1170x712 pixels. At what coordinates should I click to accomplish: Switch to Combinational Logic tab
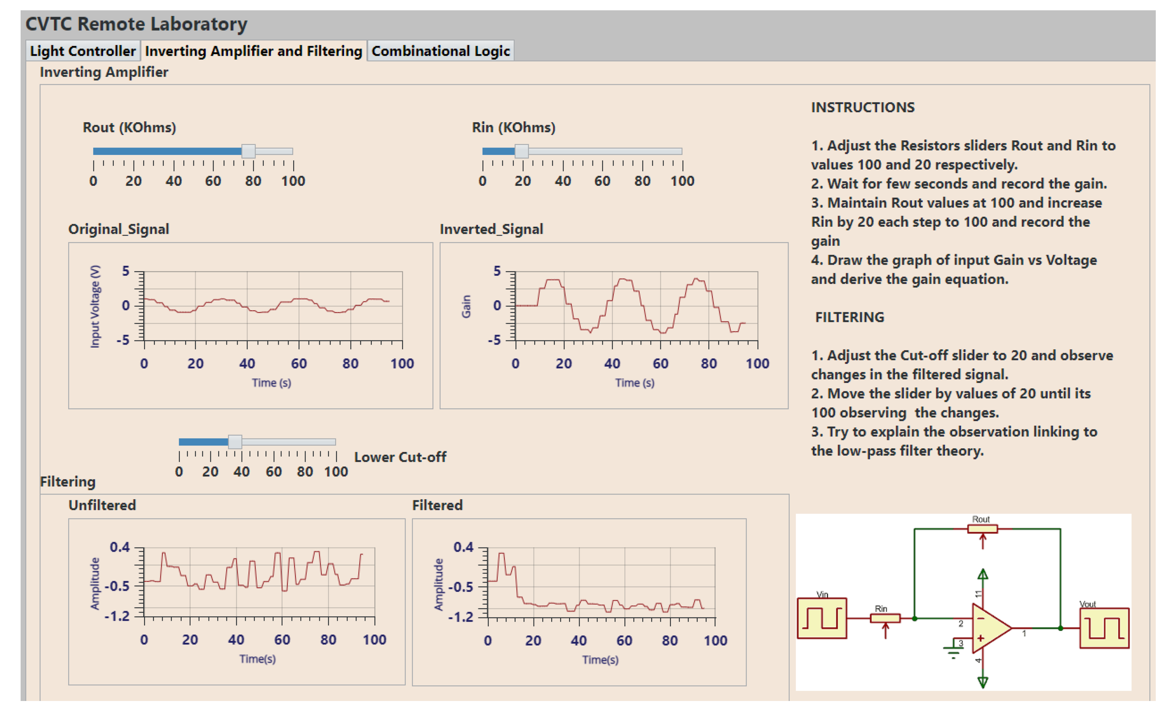click(x=440, y=51)
